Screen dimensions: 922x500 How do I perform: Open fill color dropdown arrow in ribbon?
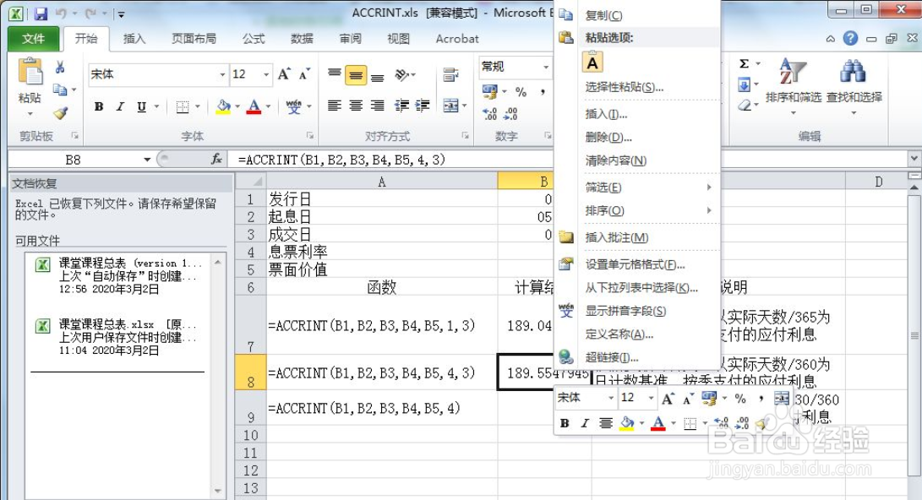point(237,107)
